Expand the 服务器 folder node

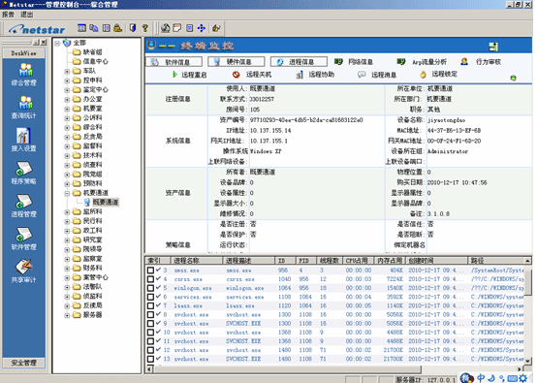coord(67,315)
